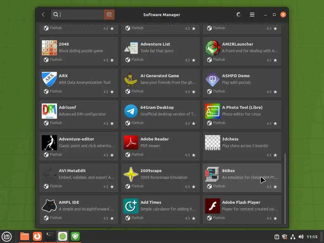The height and width of the screenshot is (243, 324).
Task: Click the Adventure-editor icon
Action: (49, 143)
